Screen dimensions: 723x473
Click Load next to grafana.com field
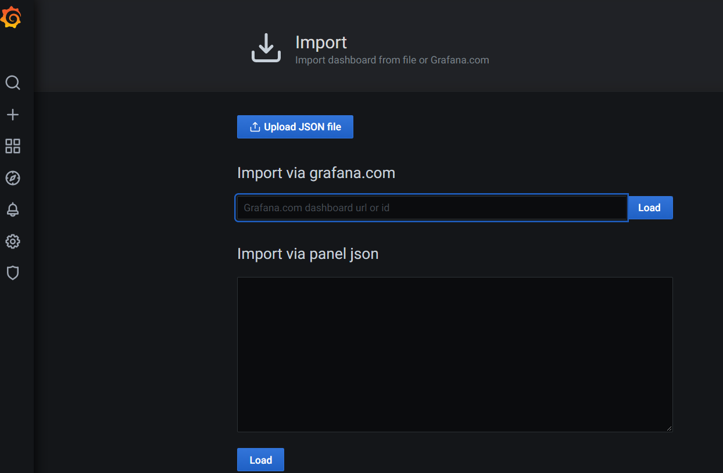point(650,208)
